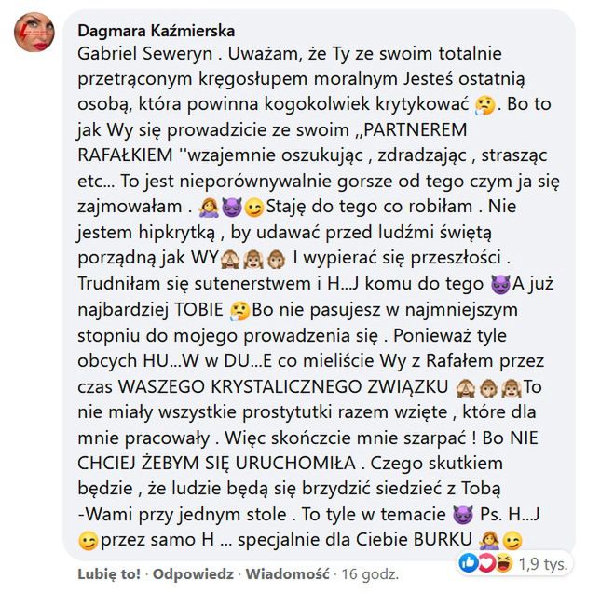This screenshot has width=614, height=593.
Task: Click the purple devil emoji after komu do tego
Action: click(x=500, y=284)
